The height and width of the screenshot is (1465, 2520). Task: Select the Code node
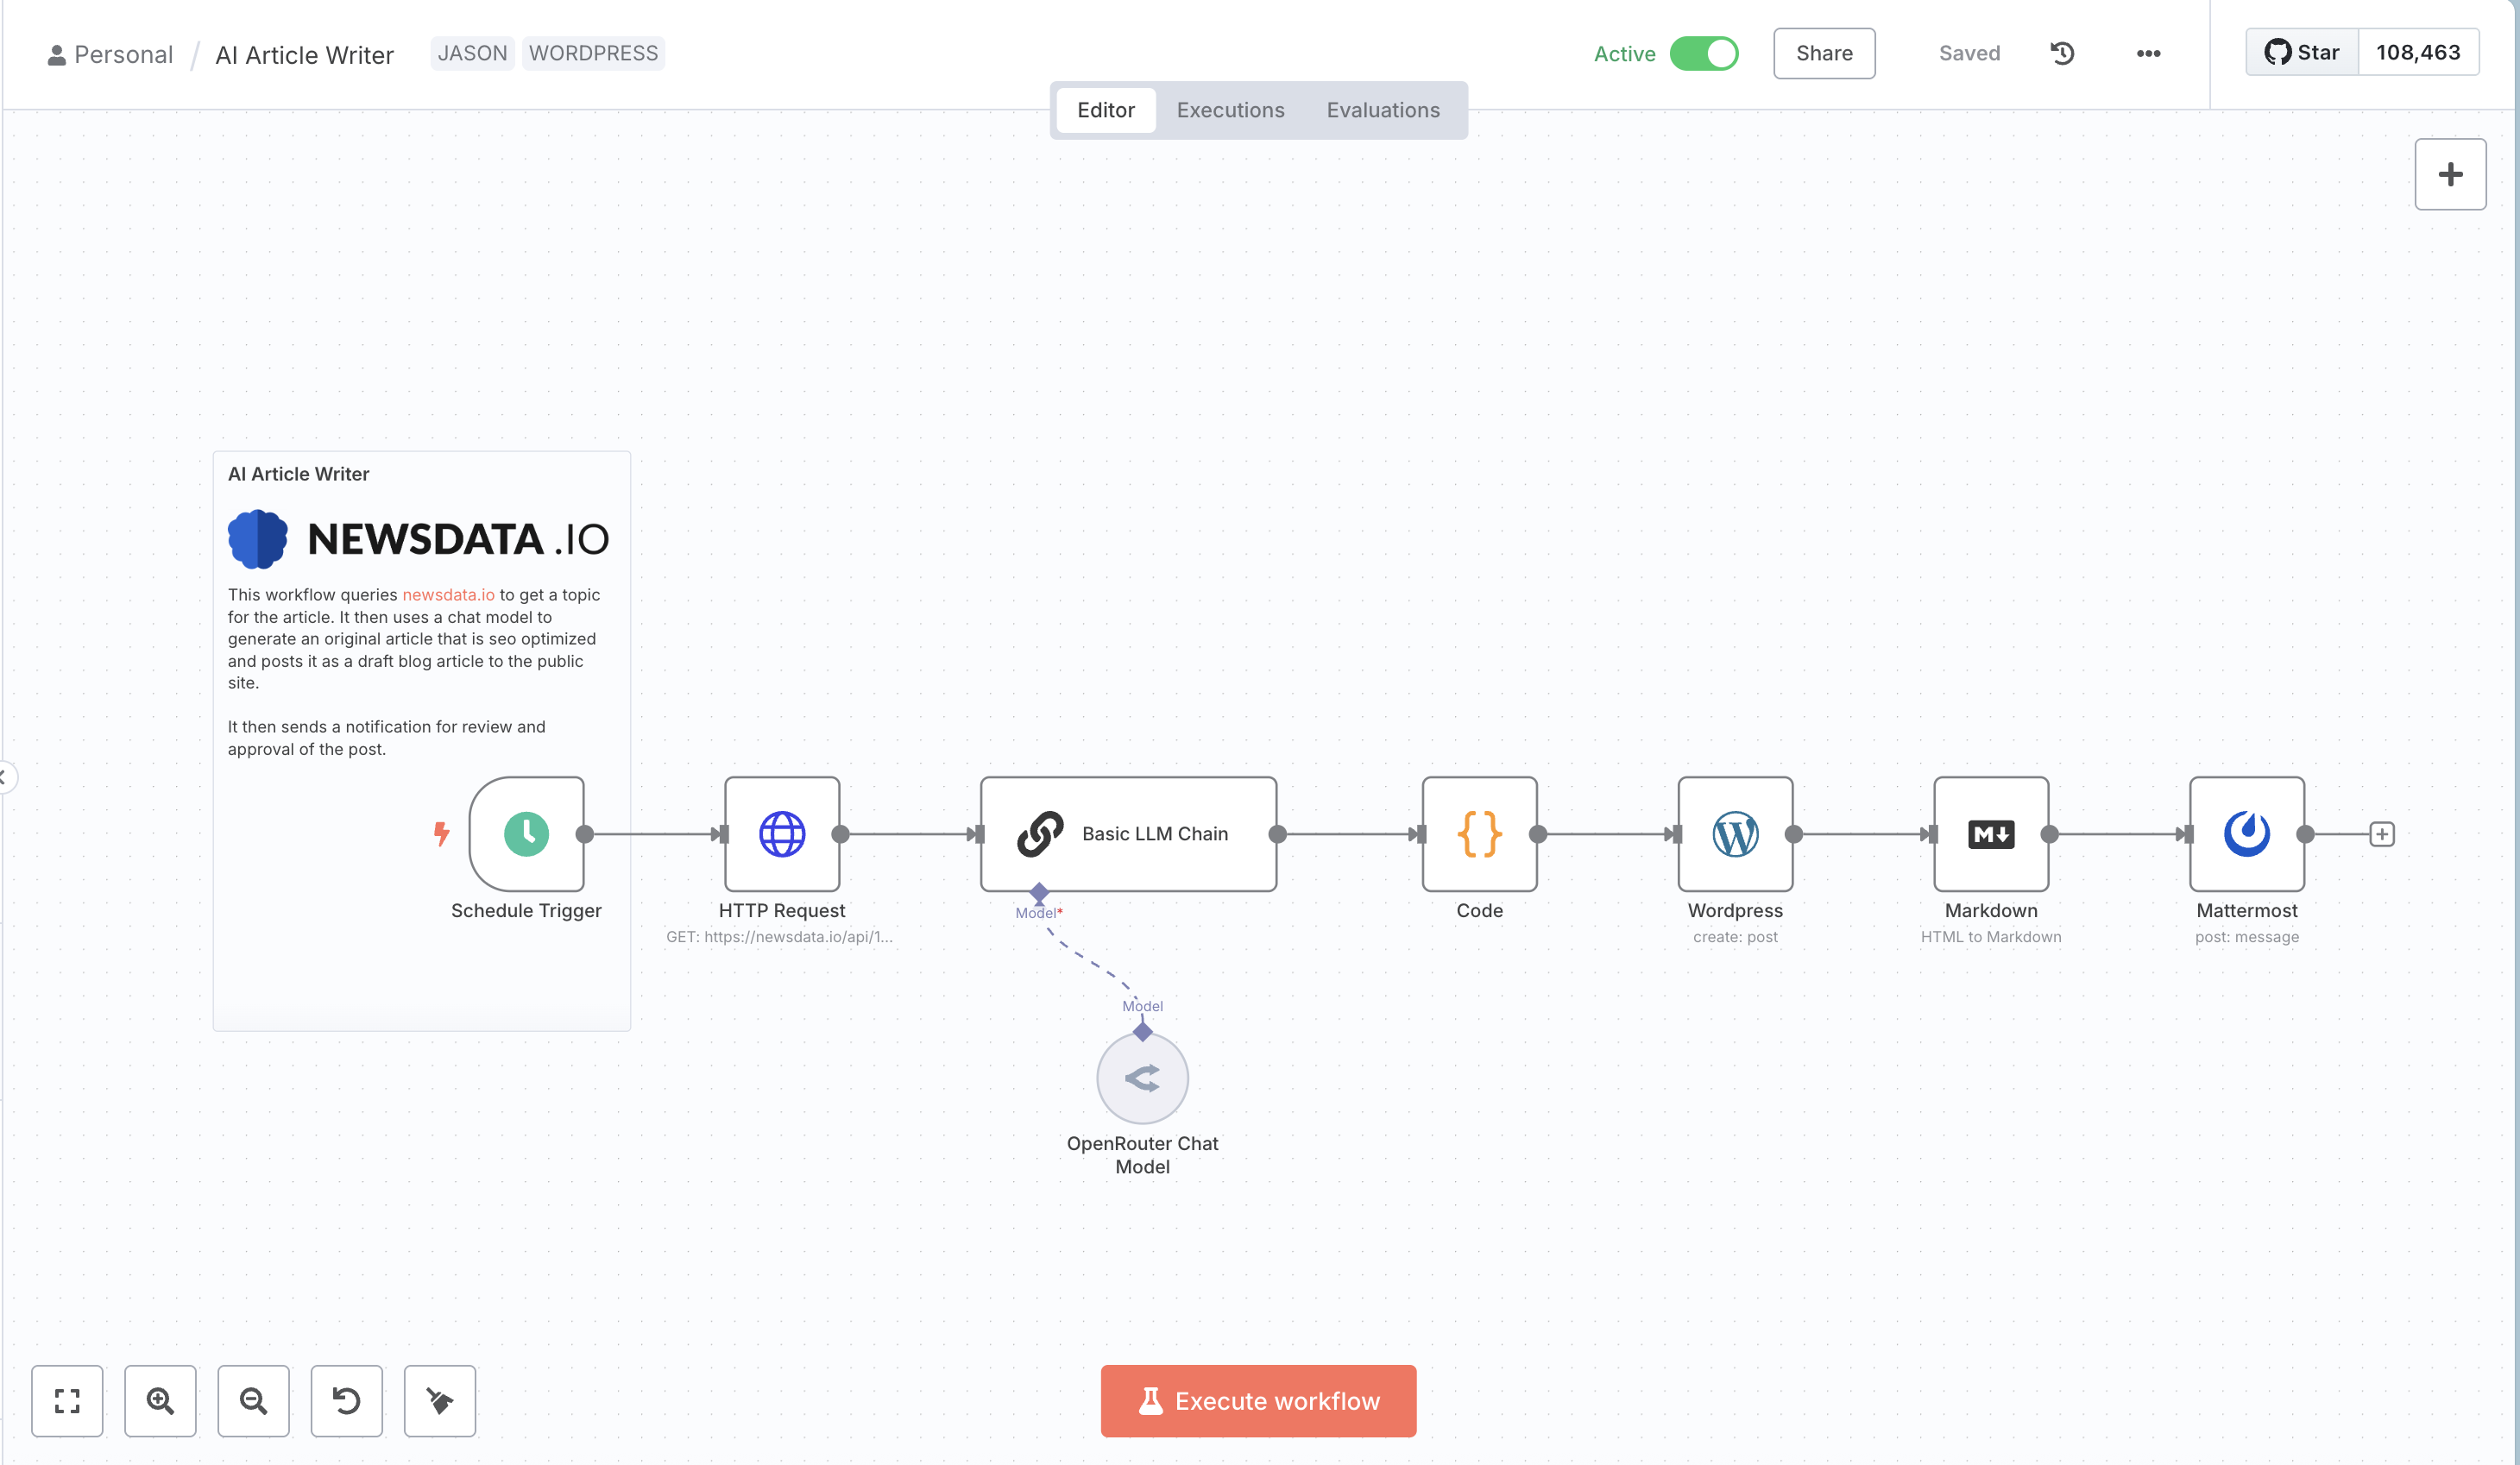pyautogui.click(x=1479, y=836)
